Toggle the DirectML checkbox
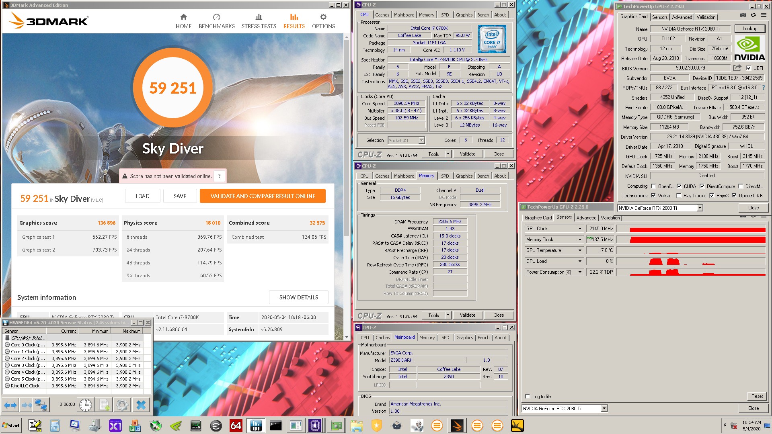 (741, 186)
